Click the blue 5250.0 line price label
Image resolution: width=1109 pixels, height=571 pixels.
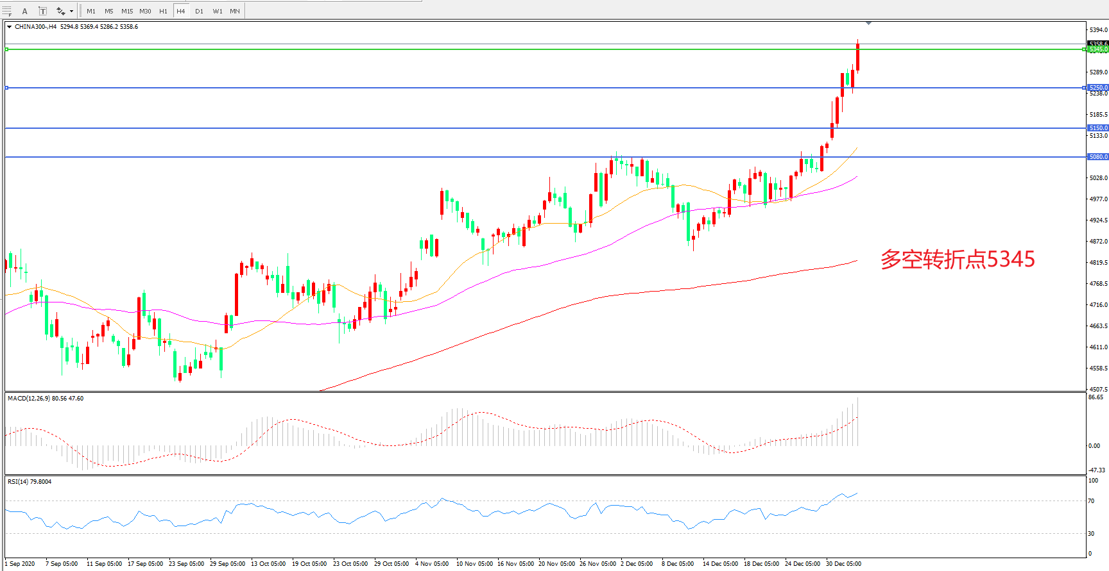pyautogui.click(x=1097, y=88)
